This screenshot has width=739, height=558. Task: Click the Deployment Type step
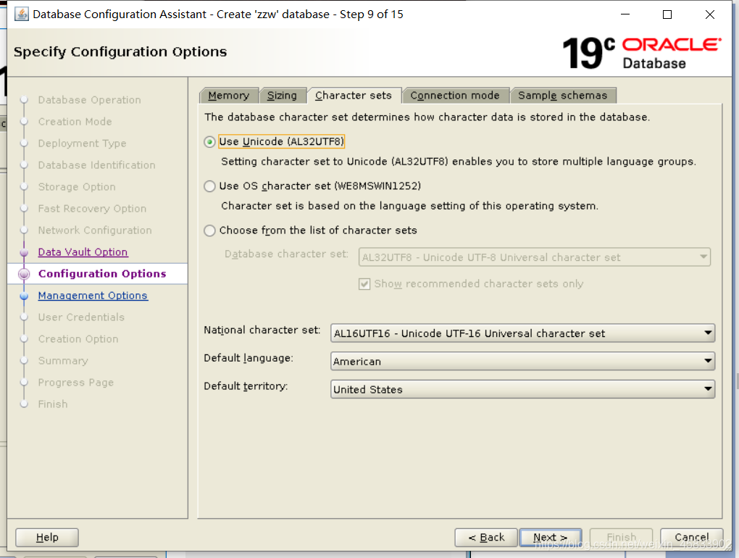pyautogui.click(x=82, y=143)
